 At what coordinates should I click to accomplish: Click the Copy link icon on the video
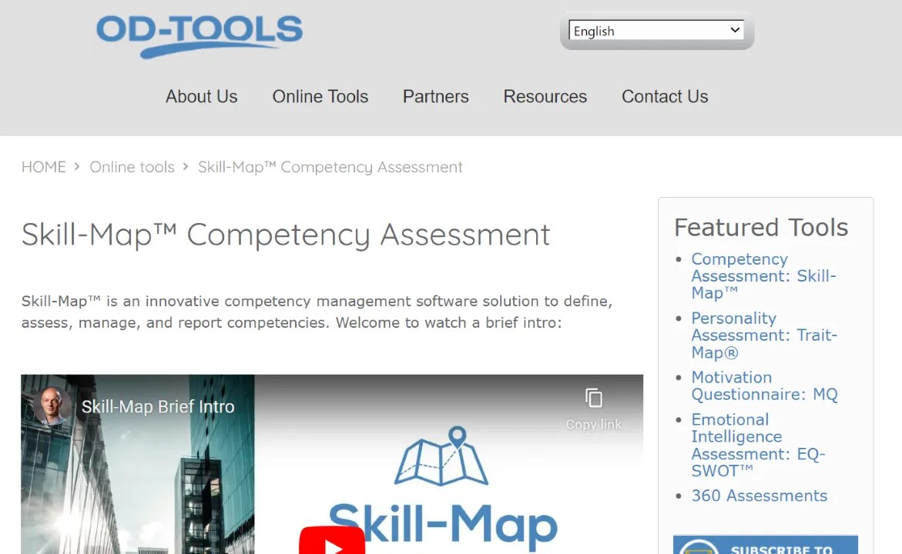593,399
